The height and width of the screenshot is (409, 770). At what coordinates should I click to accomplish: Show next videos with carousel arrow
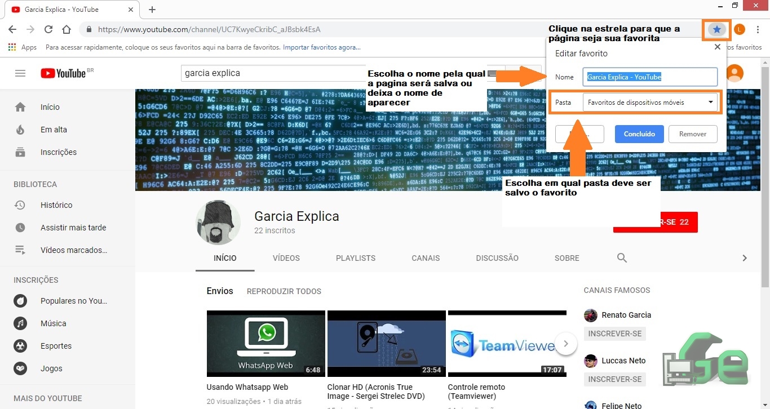[x=566, y=343]
